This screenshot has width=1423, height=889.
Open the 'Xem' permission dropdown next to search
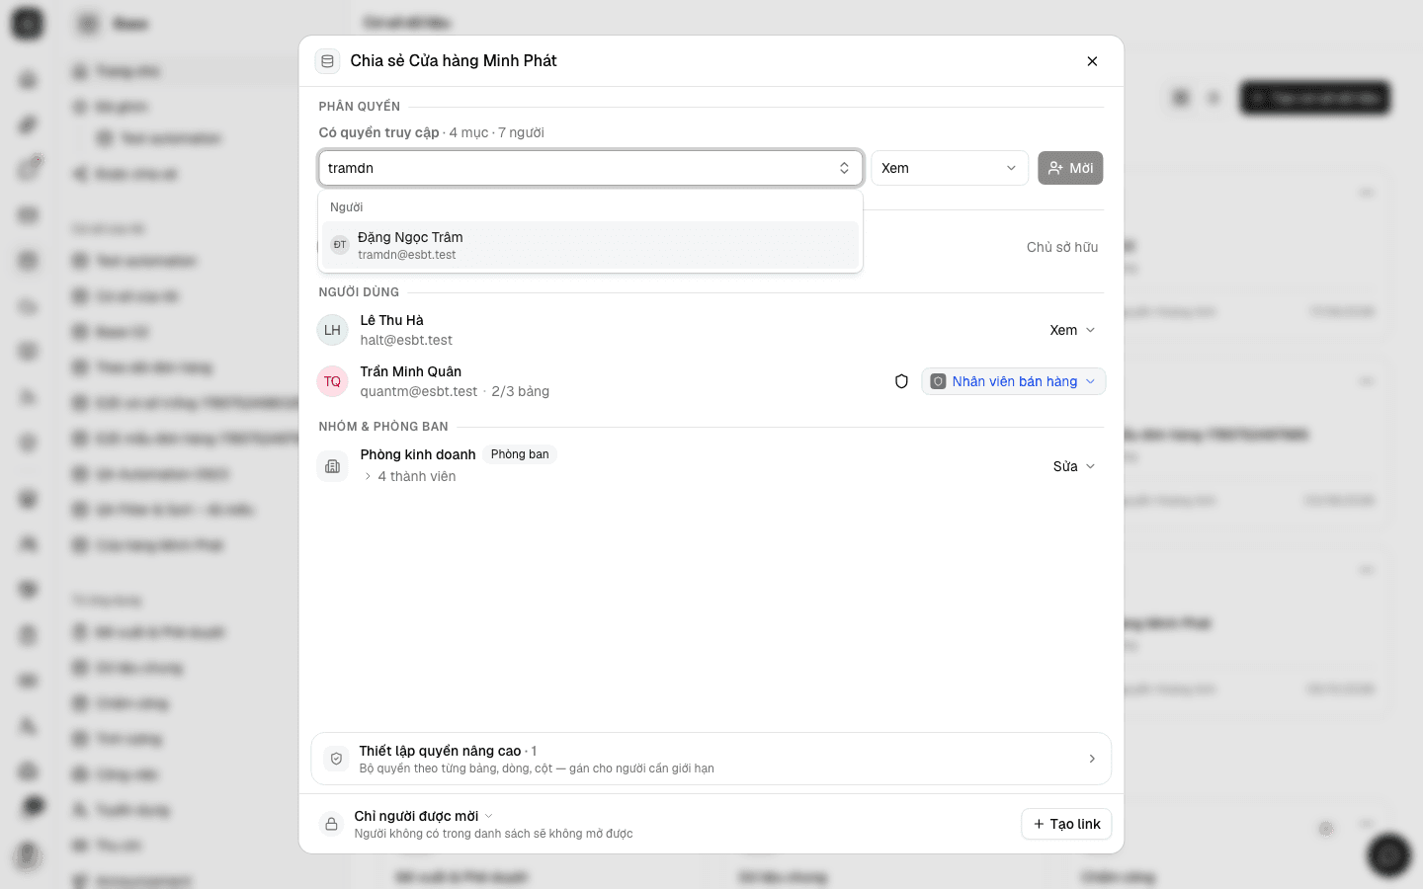(949, 168)
